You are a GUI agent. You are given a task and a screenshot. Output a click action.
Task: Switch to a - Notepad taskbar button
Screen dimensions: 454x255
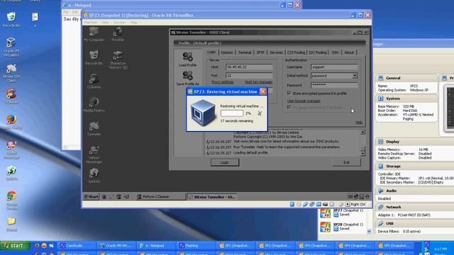click(156, 246)
